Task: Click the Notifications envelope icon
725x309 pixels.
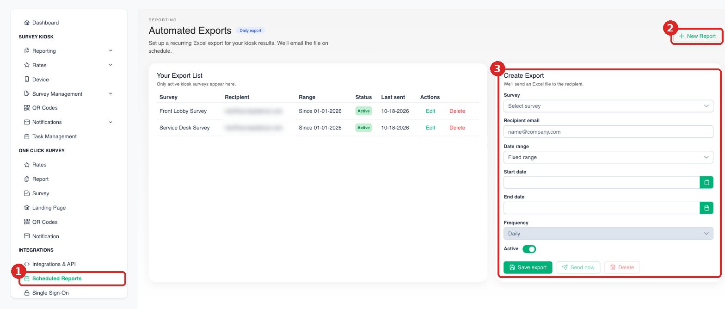Action: point(27,122)
